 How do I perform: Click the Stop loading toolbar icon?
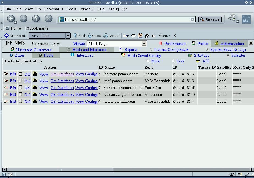click(48, 19)
